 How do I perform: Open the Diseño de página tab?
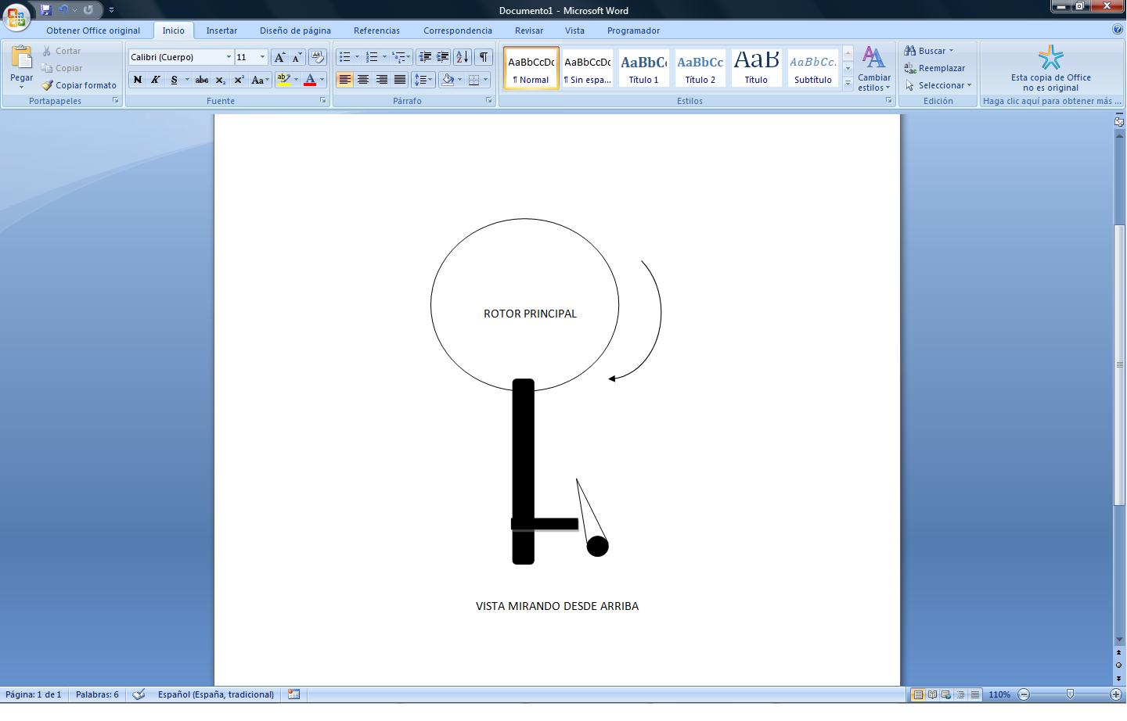click(295, 30)
